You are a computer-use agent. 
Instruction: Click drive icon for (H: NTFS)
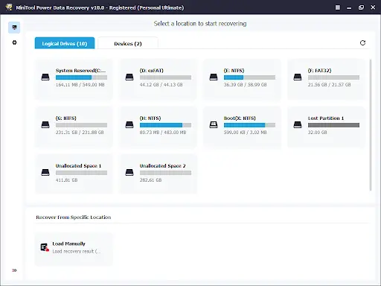pyautogui.click(x=129, y=124)
